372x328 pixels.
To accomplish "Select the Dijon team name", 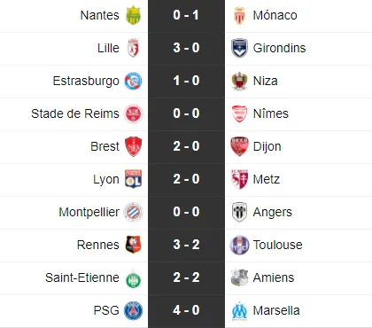I will [267, 147].
